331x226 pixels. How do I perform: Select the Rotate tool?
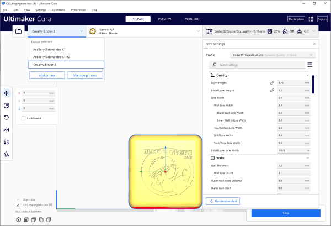6,118
